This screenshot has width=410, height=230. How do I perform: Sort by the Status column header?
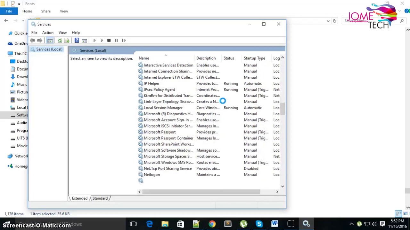click(229, 58)
